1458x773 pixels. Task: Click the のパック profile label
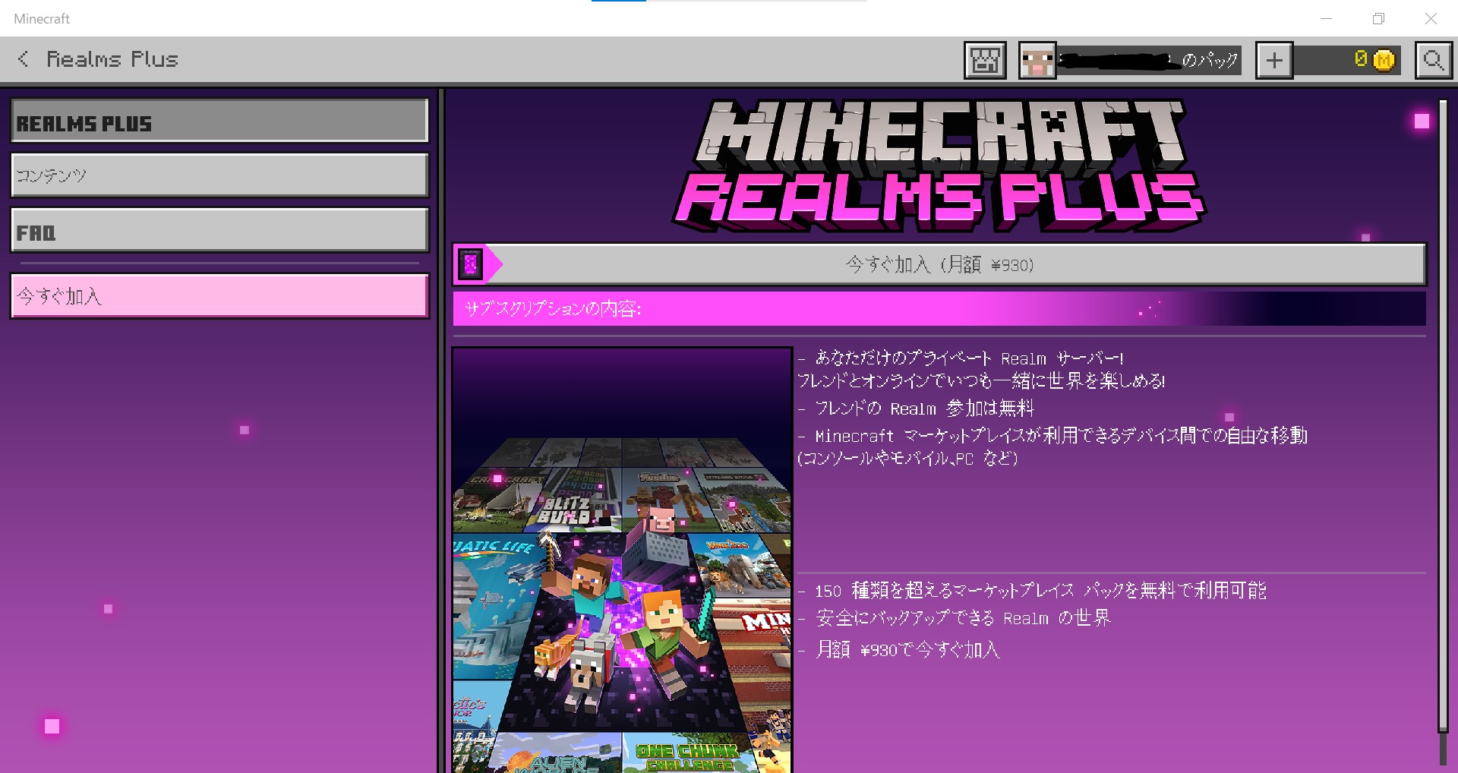tap(1209, 60)
